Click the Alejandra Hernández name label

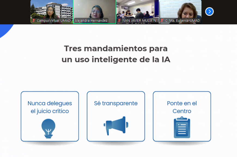91,20
